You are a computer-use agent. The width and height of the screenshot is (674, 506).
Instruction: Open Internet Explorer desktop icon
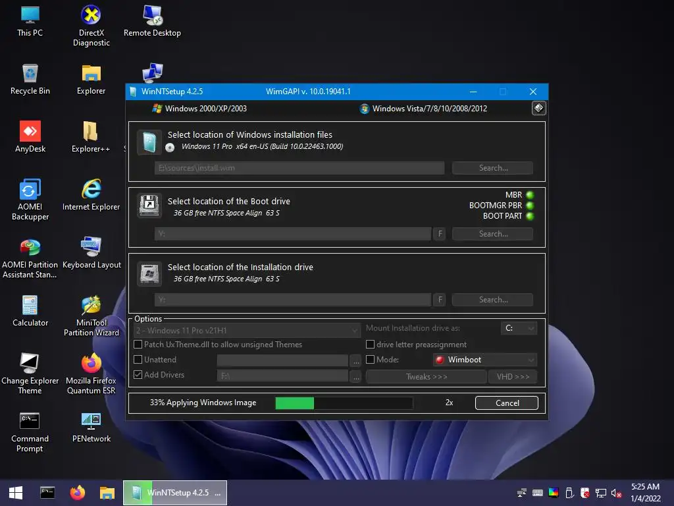point(91,194)
